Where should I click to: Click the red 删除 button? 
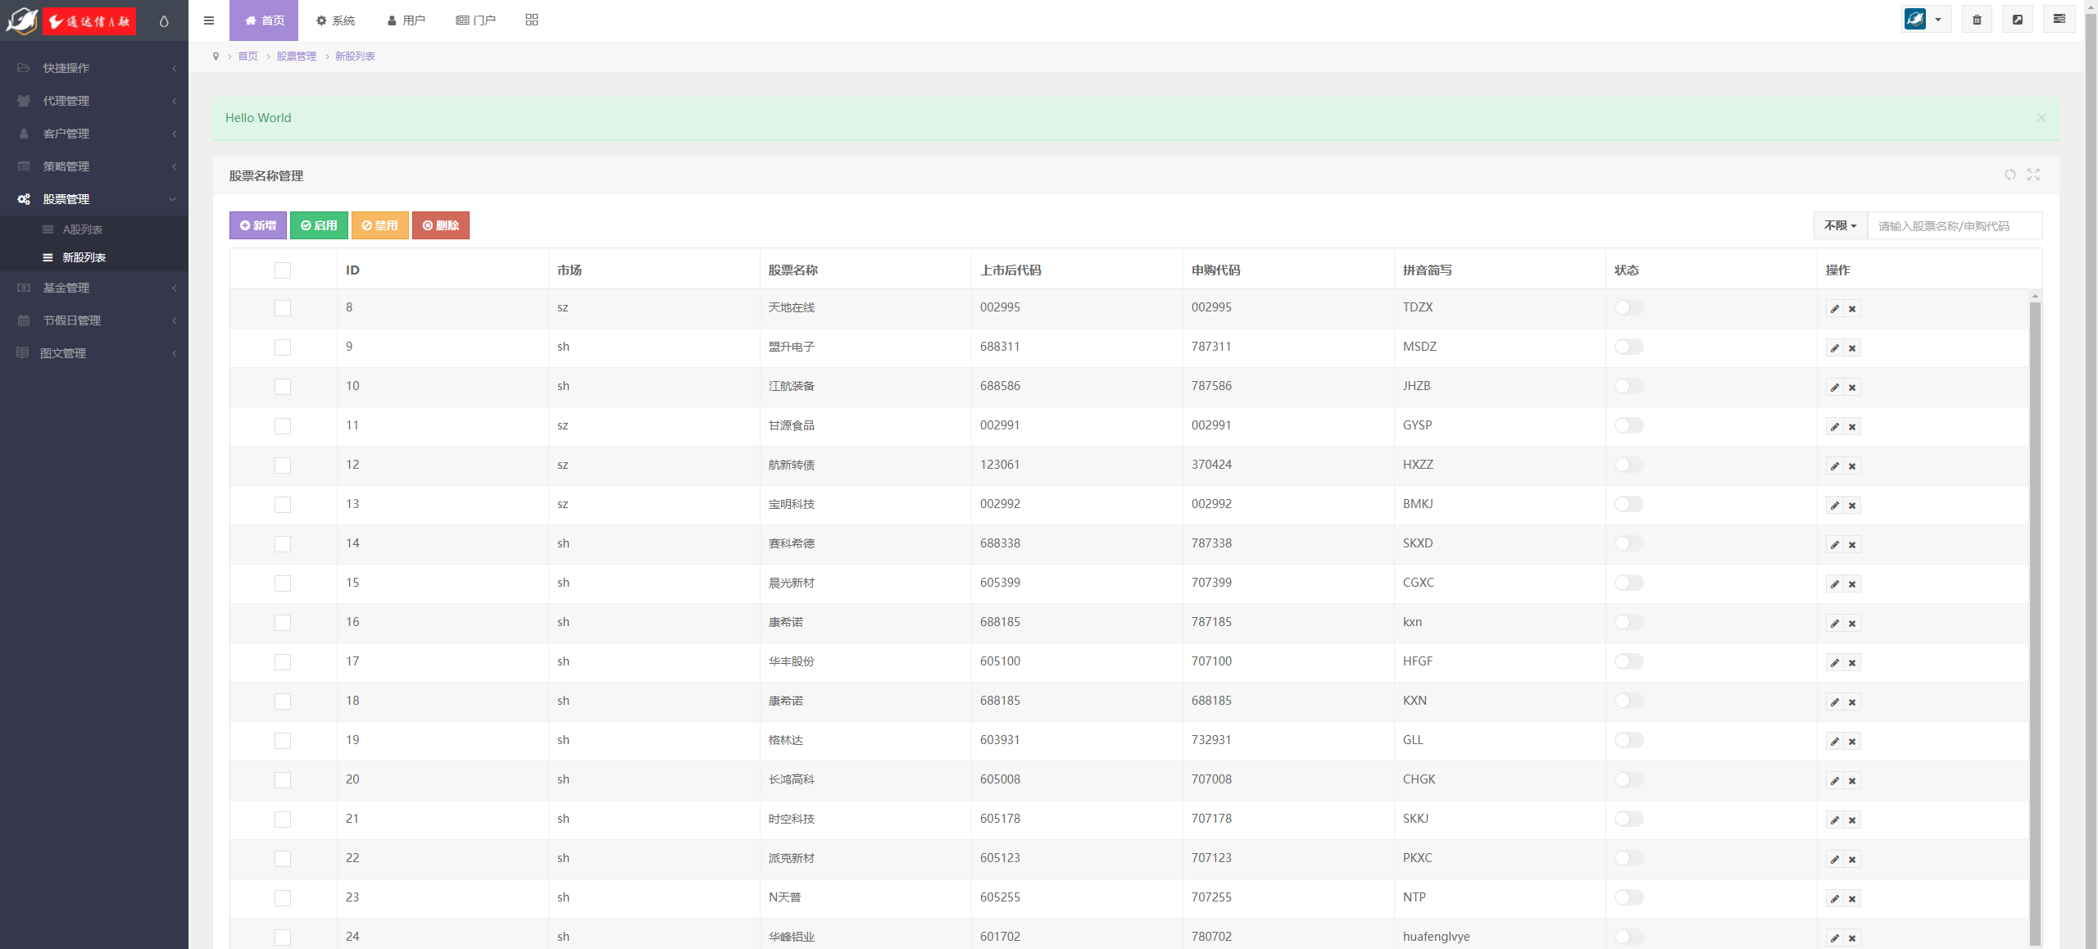[440, 225]
